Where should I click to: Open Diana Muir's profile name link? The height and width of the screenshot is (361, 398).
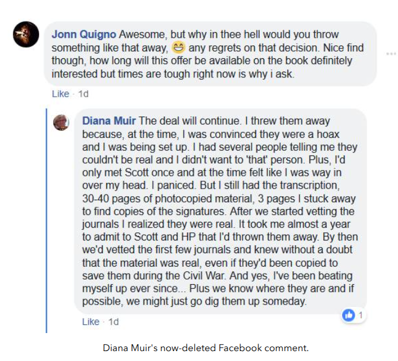coord(109,122)
